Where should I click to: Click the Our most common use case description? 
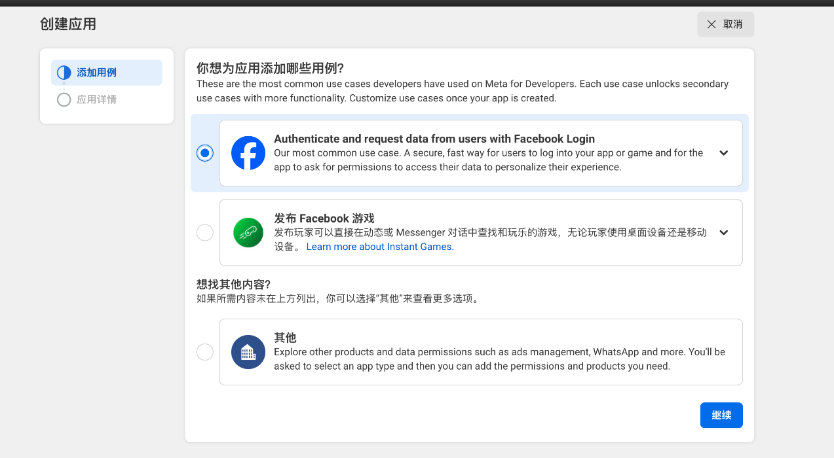488,160
